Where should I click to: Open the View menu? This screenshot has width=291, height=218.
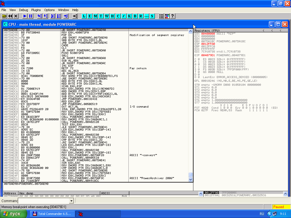click(13, 10)
